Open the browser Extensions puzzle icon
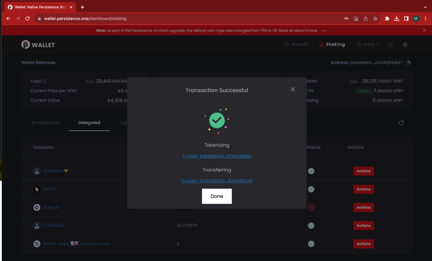Viewport: 432px width, 261px height. point(387,18)
